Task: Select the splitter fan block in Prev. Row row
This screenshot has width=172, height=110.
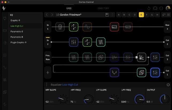Action: point(141,57)
